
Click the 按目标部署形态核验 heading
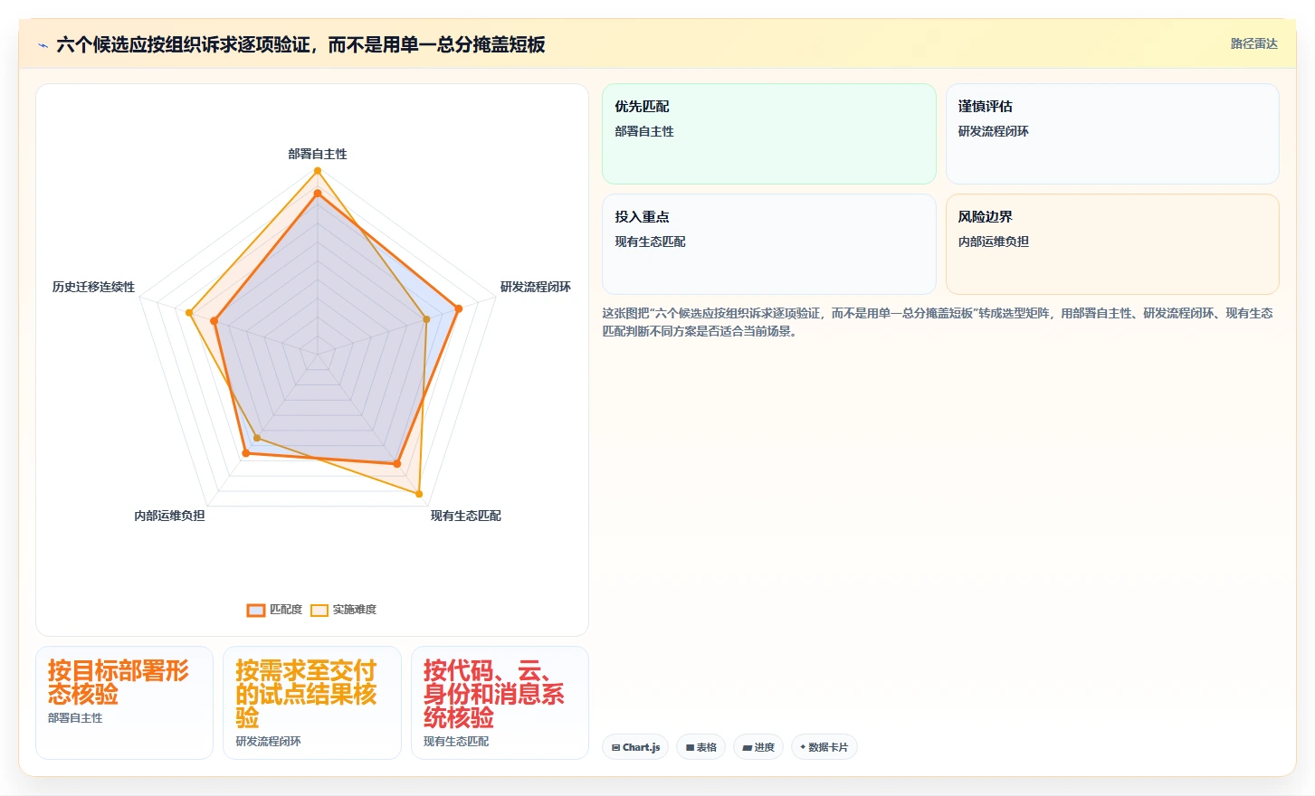[x=119, y=682]
